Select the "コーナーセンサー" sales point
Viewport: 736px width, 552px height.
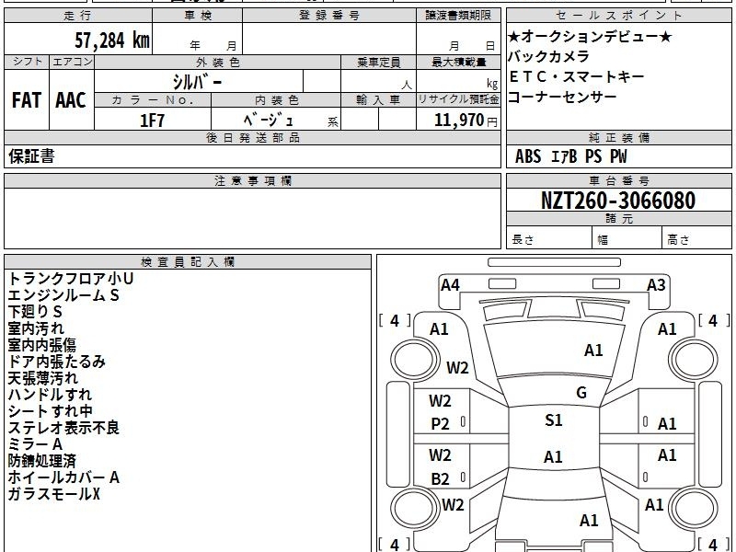(562, 97)
